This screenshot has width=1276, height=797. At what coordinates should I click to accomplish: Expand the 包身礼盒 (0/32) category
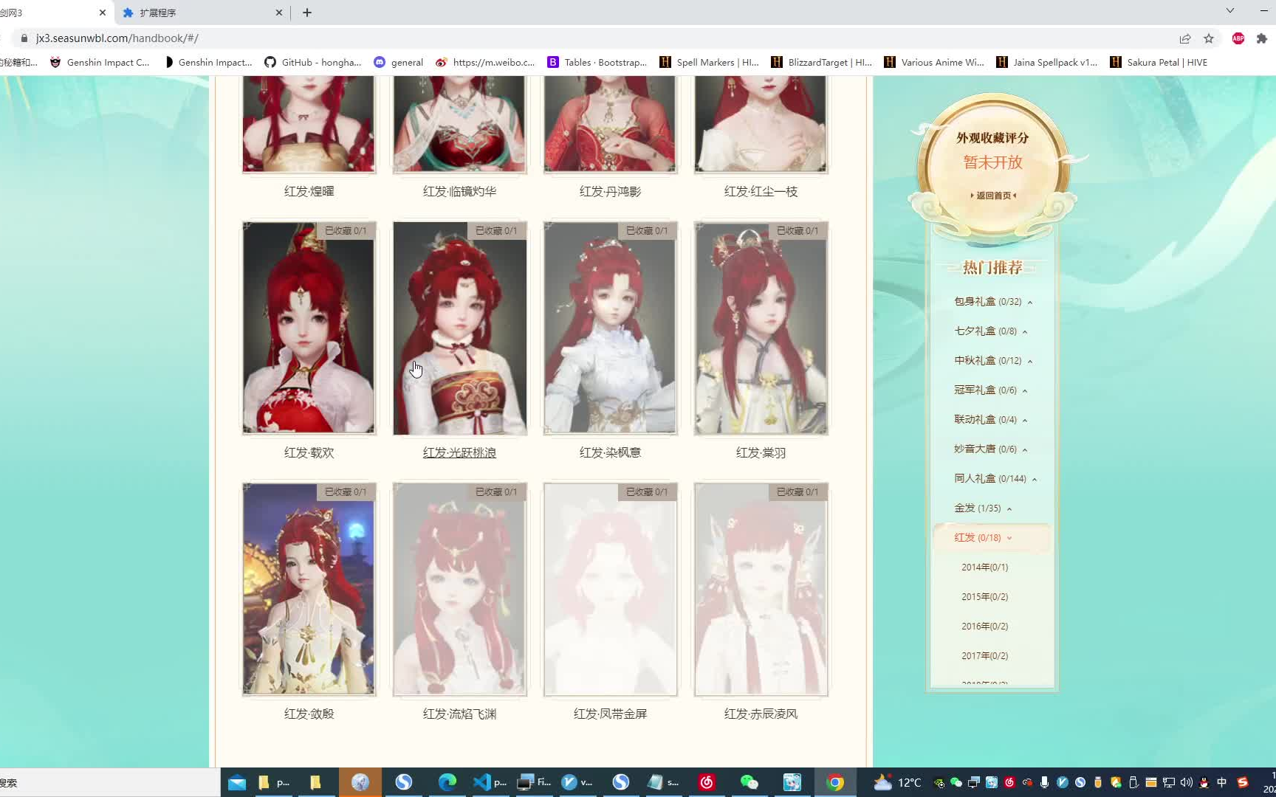click(x=993, y=302)
